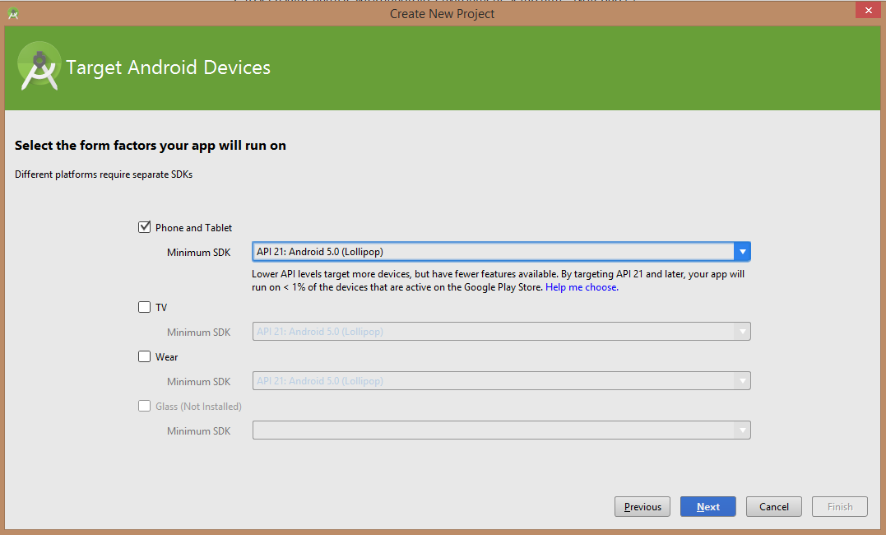
Task: Click the disabled Glass (Not Installed) checkbox
Action: coord(145,405)
